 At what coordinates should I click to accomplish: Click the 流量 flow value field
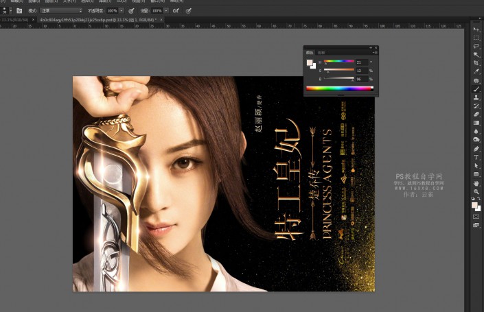[x=157, y=11]
